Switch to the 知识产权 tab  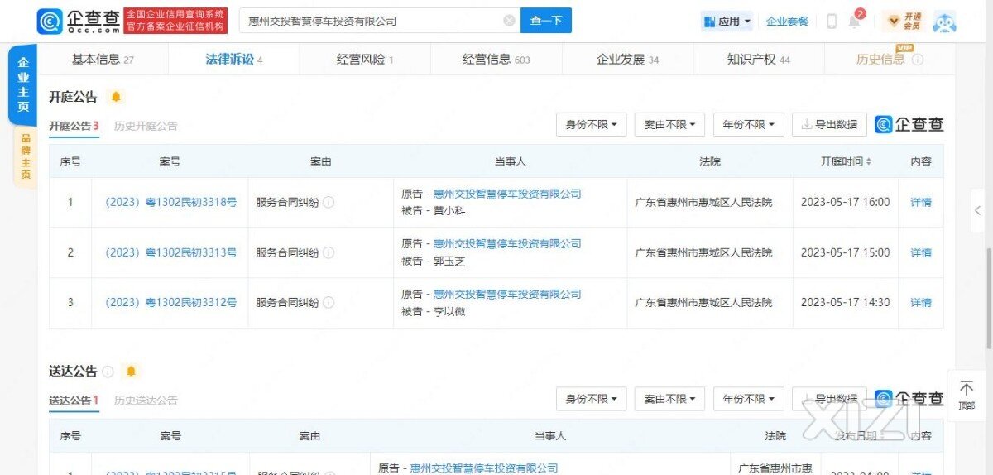tap(758, 60)
